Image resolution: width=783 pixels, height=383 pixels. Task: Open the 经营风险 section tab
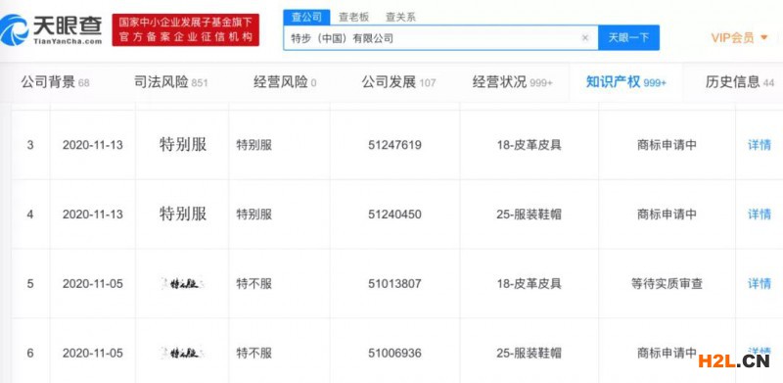click(x=285, y=82)
